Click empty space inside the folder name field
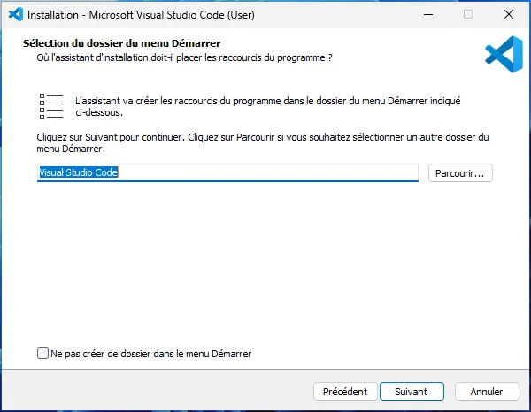 pyautogui.click(x=265, y=173)
